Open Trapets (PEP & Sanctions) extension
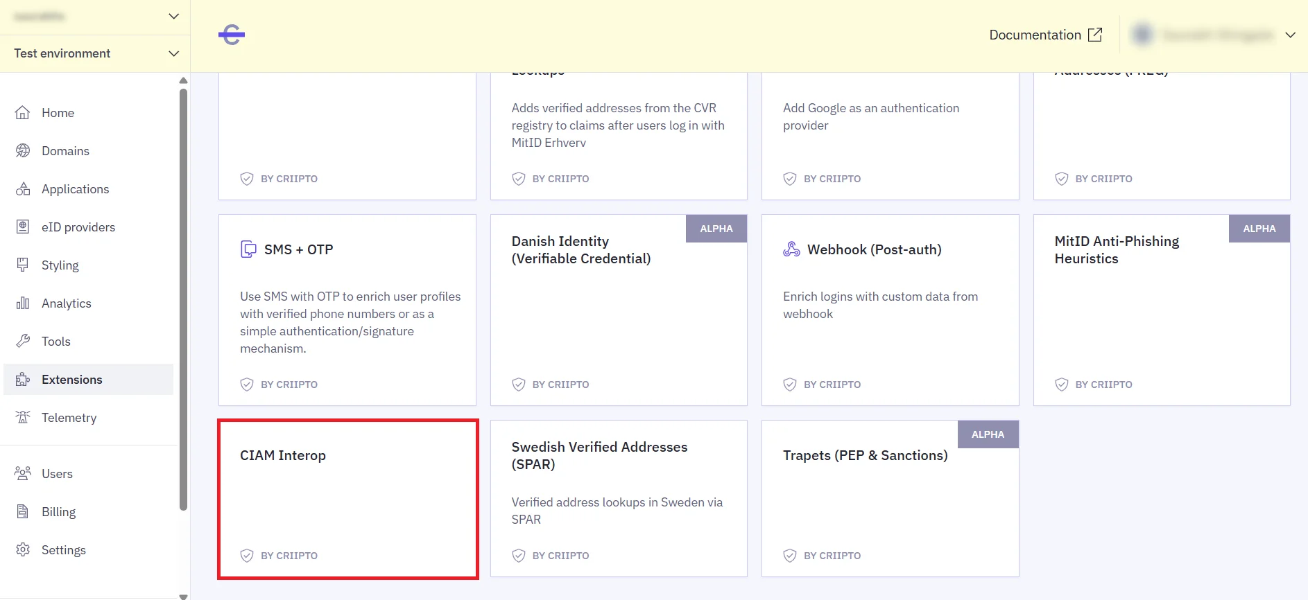The image size is (1308, 600). tap(890, 499)
